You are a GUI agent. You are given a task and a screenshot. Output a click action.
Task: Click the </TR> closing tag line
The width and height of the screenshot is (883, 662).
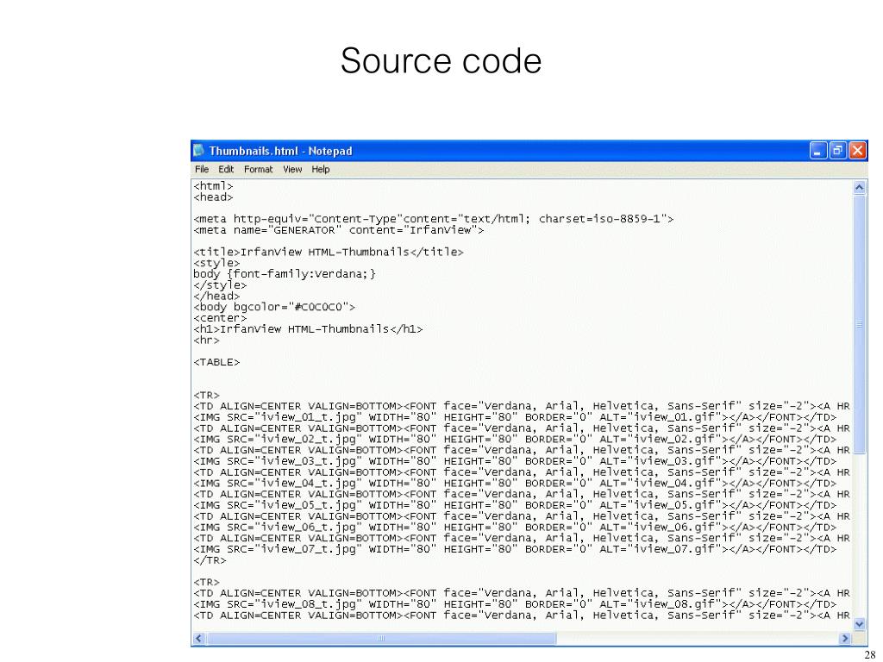(210, 560)
